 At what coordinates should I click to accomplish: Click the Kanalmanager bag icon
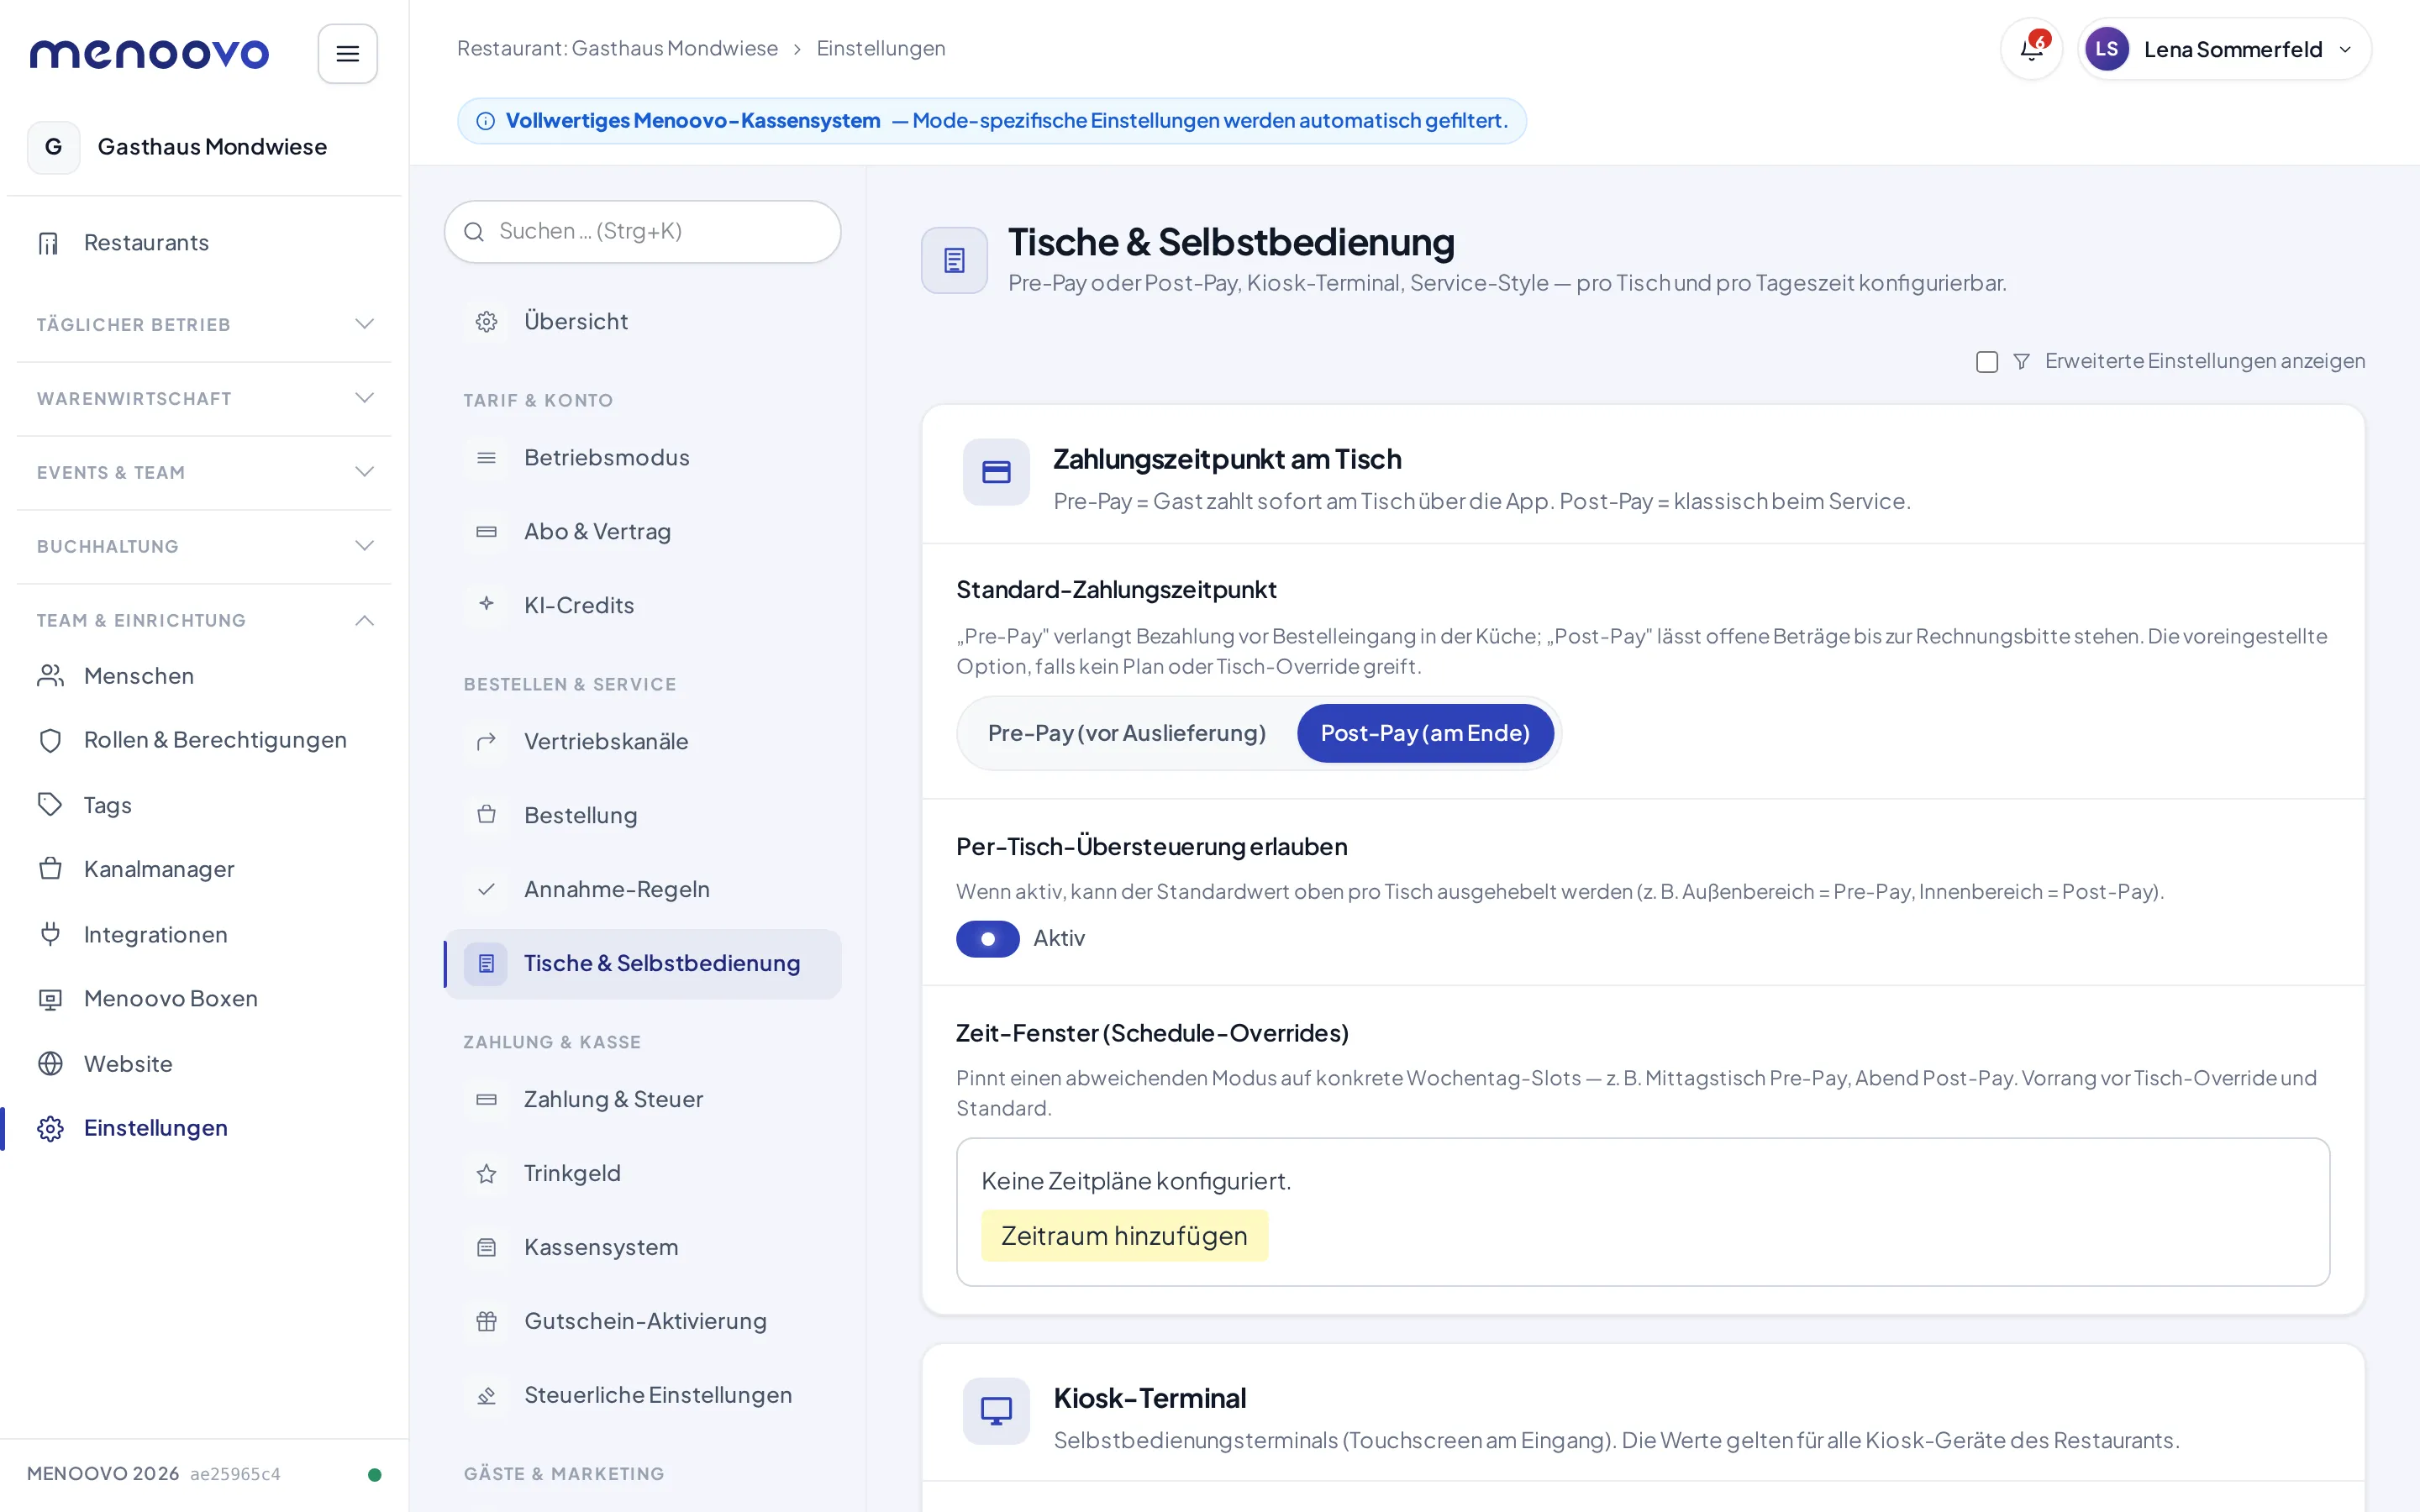50,869
